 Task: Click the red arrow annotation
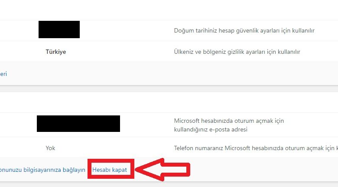click(163, 170)
